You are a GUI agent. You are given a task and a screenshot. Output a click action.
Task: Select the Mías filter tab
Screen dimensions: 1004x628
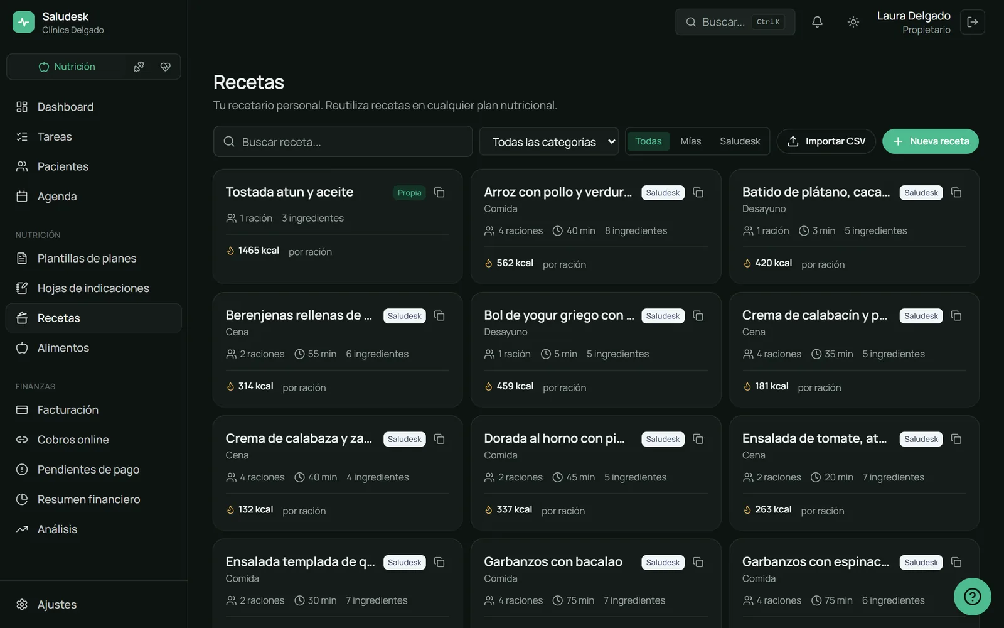click(x=691, y=141)
